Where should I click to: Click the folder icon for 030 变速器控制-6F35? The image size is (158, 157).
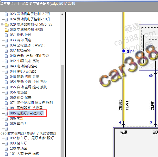pyautogui.click(x=7, y=30)
